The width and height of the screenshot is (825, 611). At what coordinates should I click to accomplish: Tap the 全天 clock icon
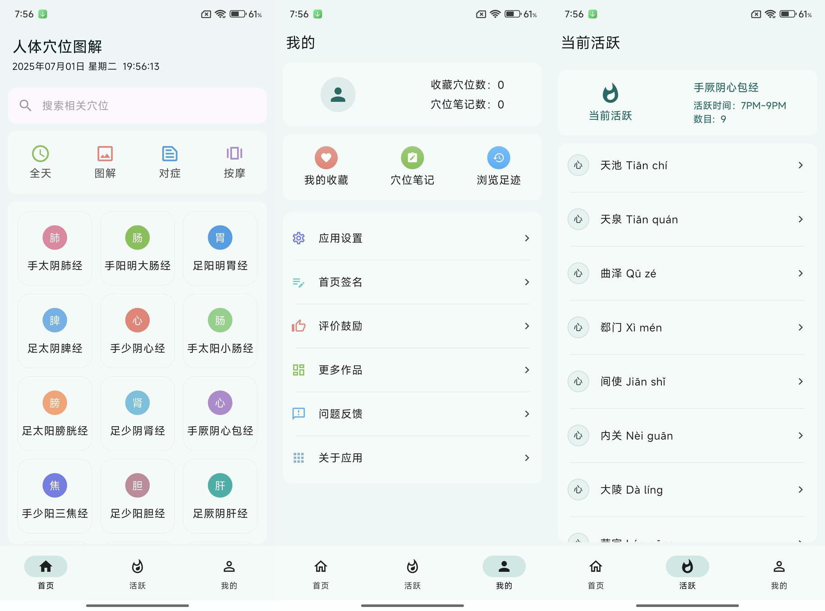click(x=41, y=154)
